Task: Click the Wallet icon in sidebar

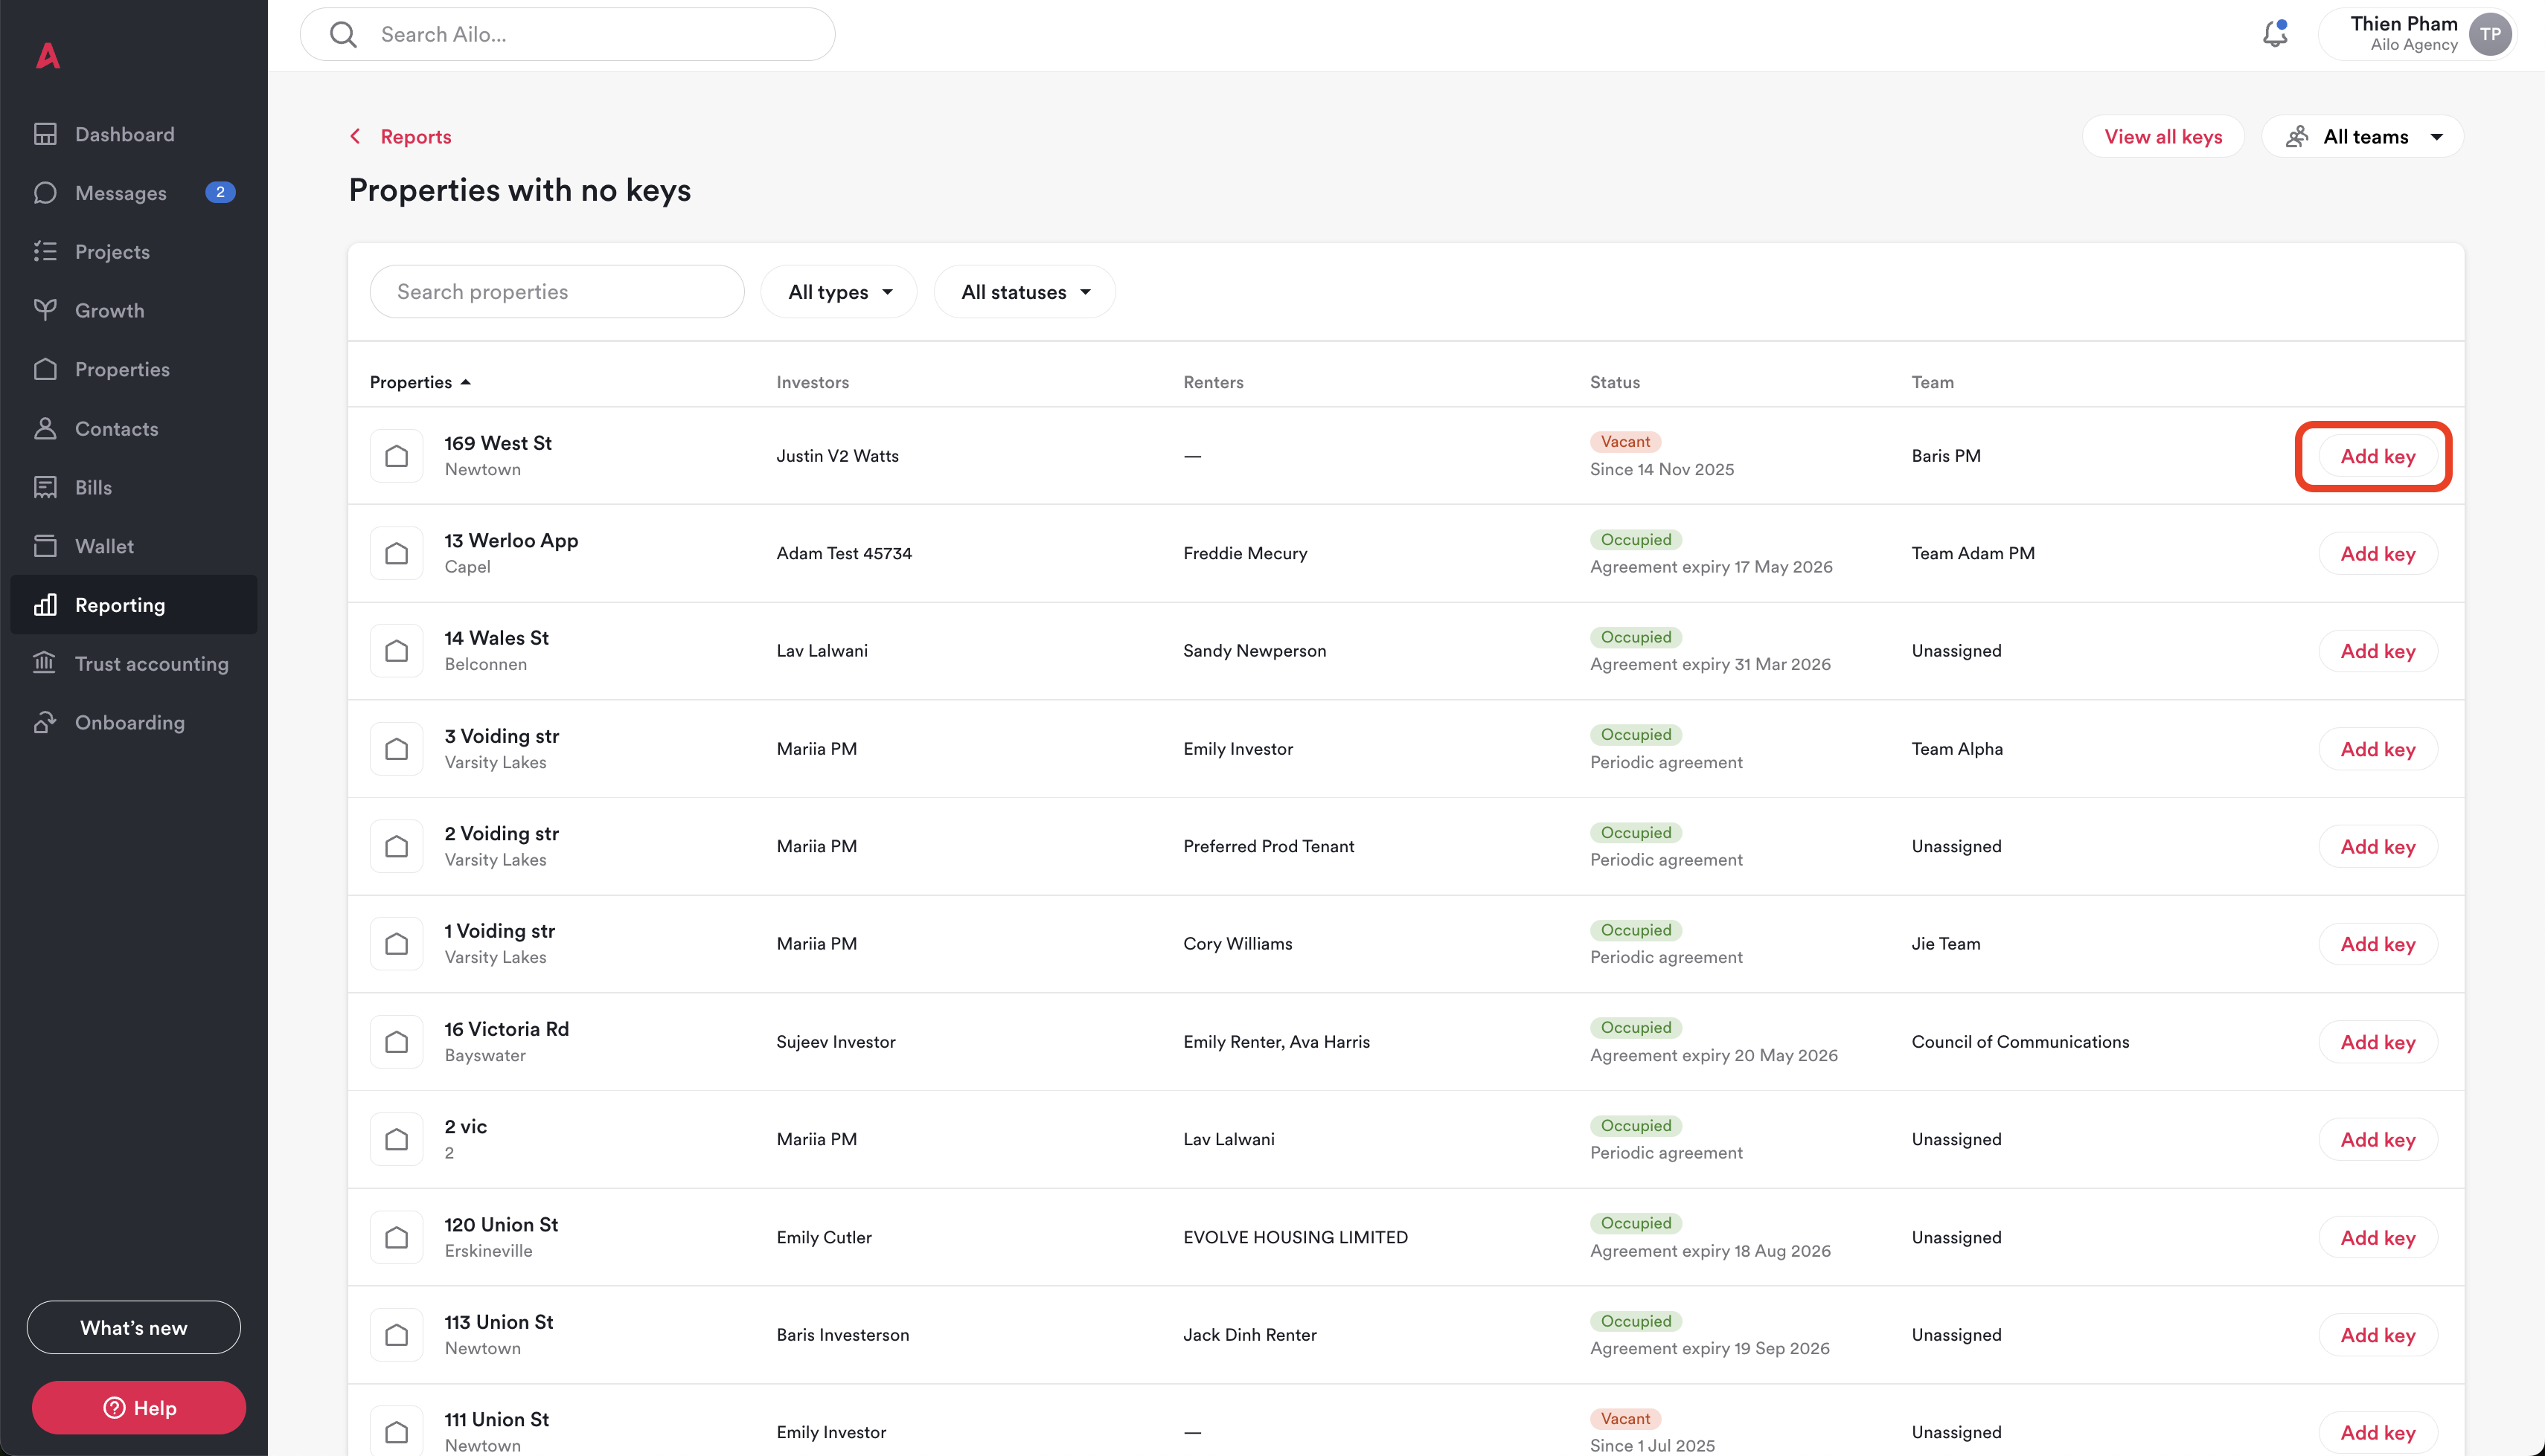Action: point(45,546)
